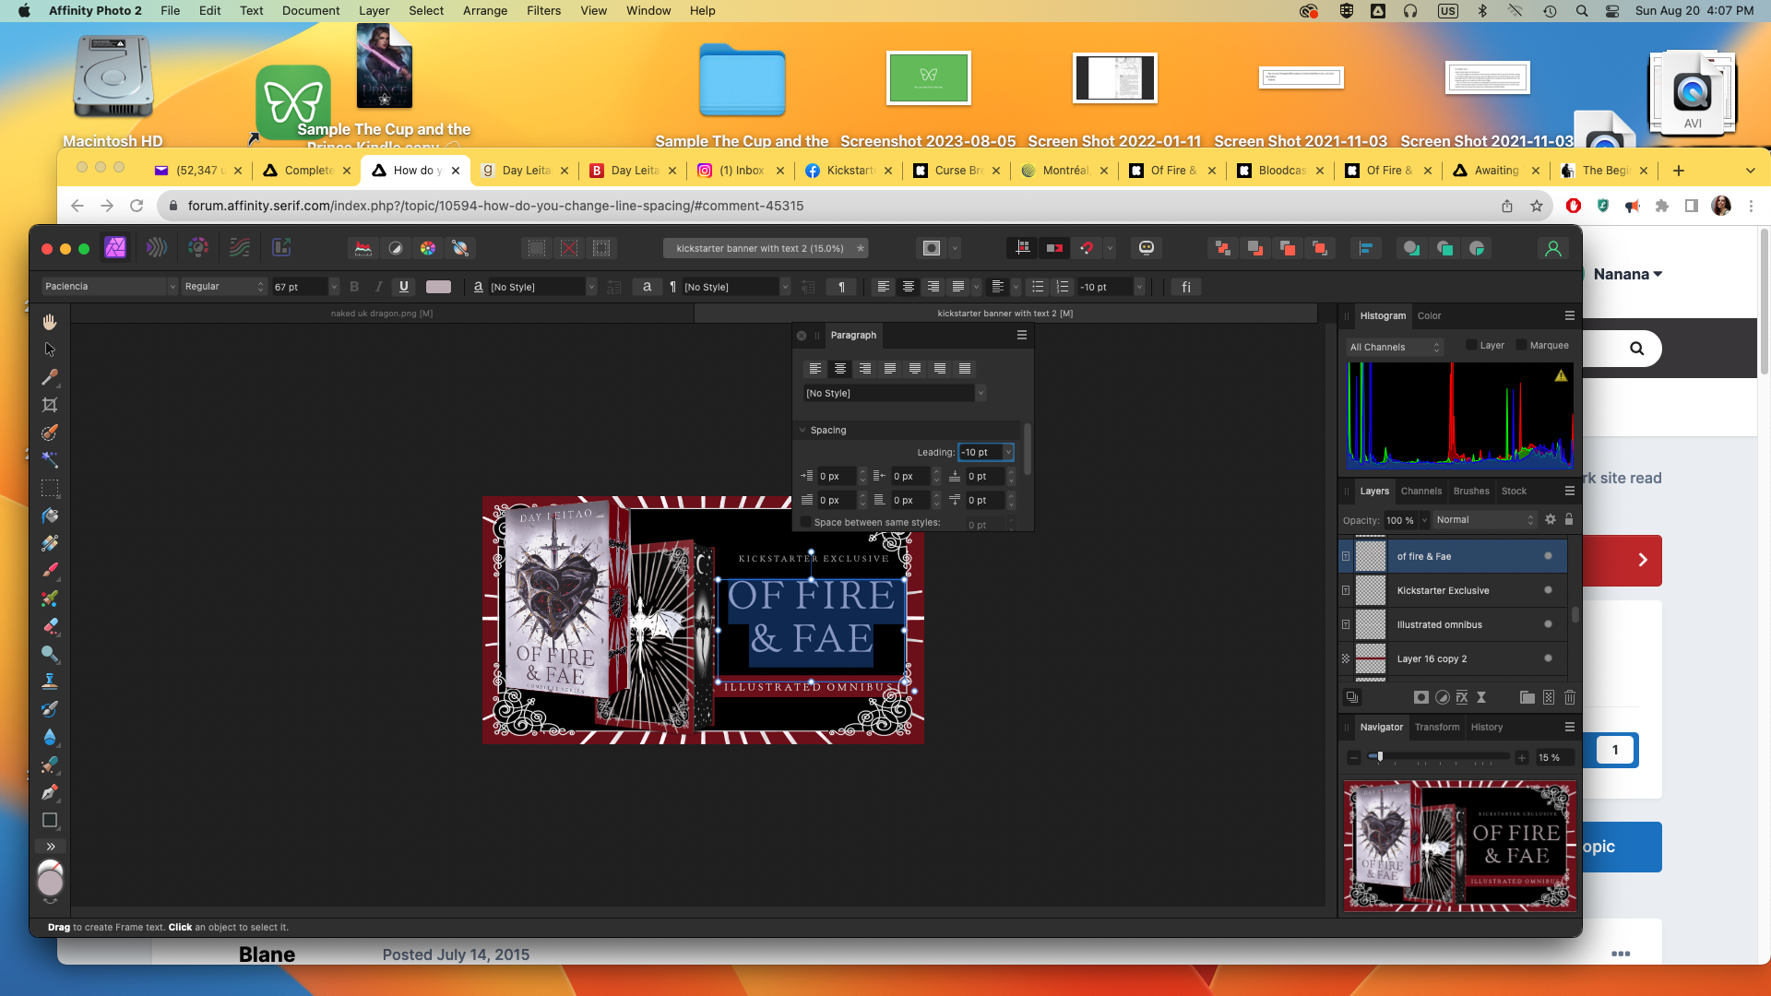
Task: Open Layers panel gear settings
Action: [1551, 520]
